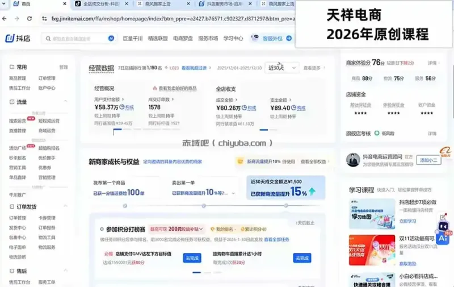454x287 pixels.
Task: Reload the page with browser refresh icon
Action: click(30, 19)
